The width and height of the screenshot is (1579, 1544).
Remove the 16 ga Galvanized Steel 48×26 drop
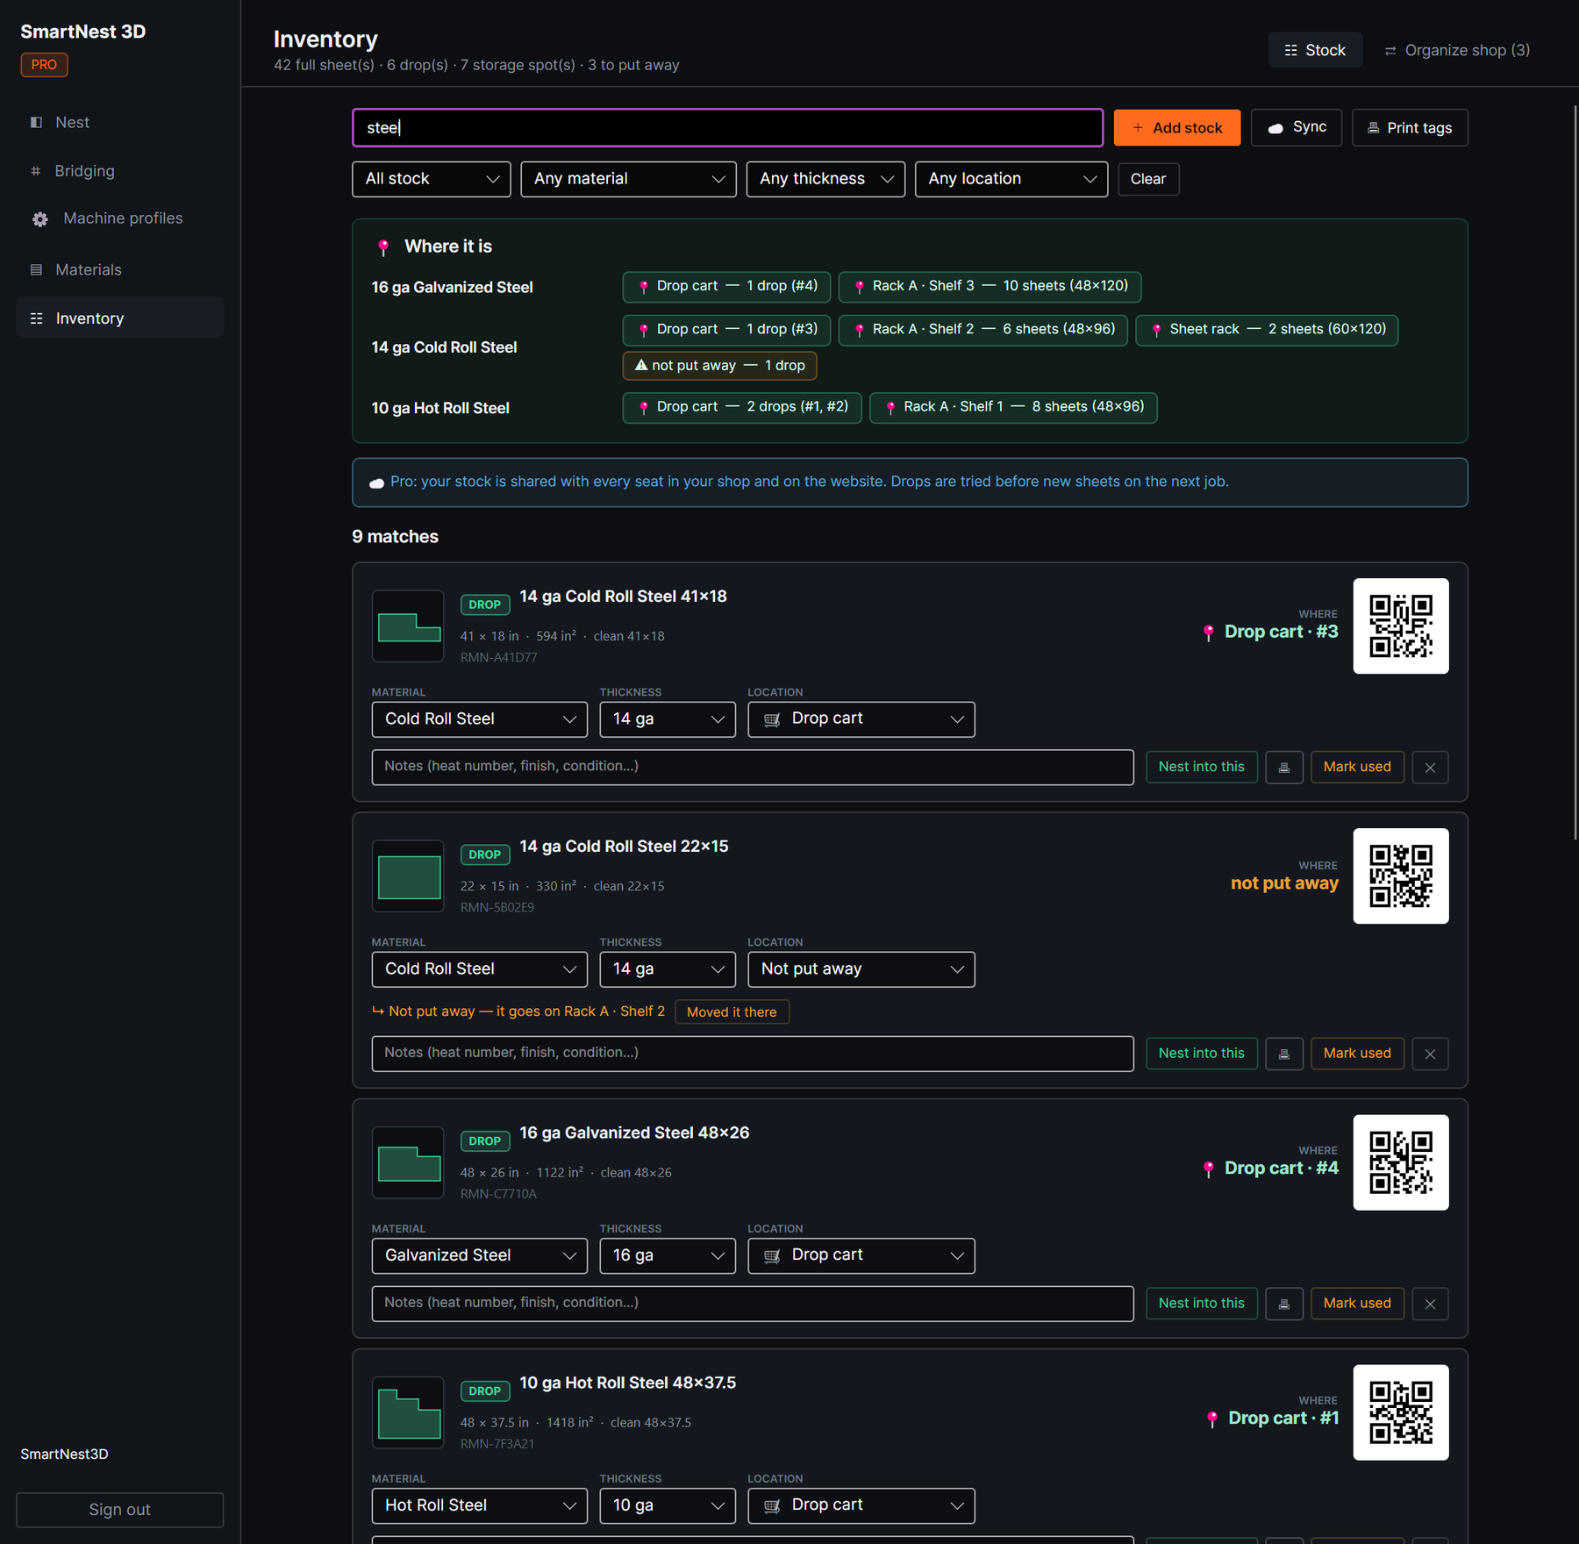click(1430, 1304)
